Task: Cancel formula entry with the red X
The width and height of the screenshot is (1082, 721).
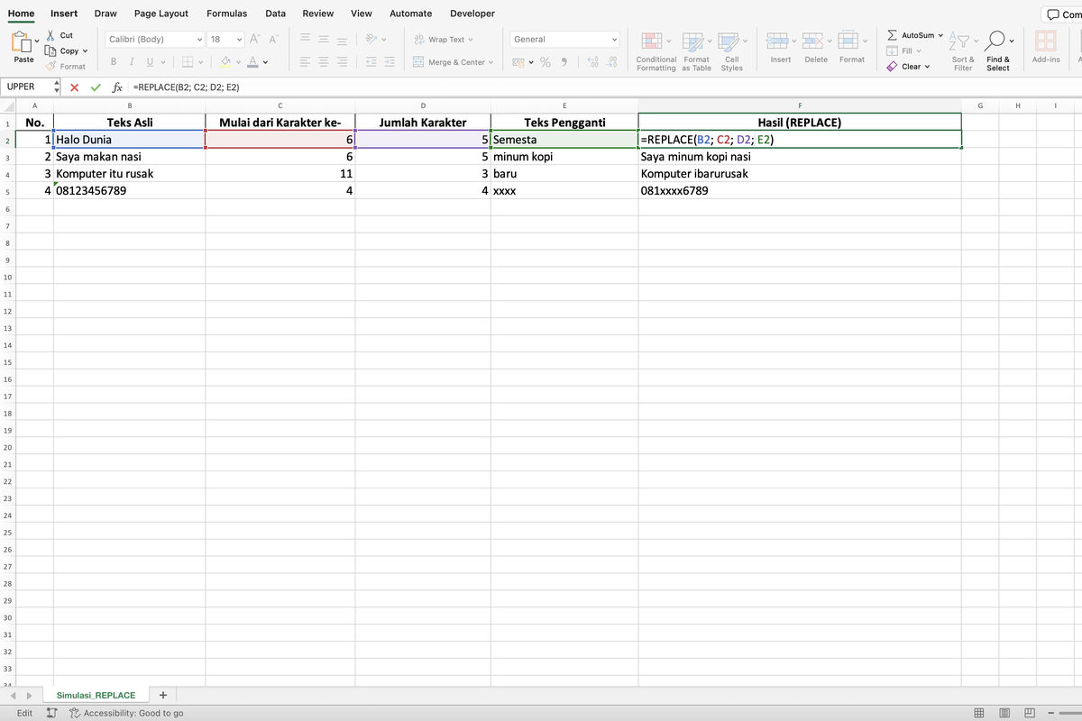Action: pyautogui.click(x=74, y=87)
